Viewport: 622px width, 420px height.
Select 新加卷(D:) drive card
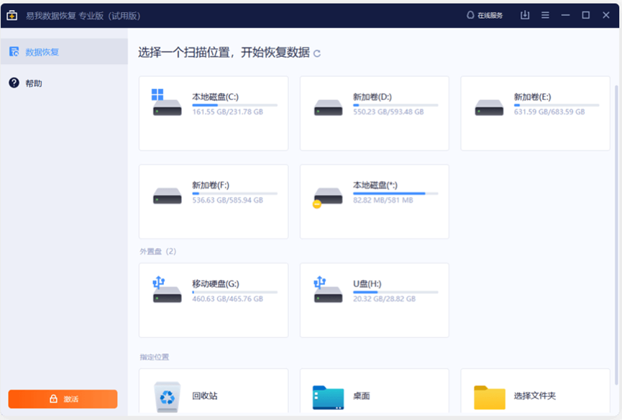(x=374, y=113)
